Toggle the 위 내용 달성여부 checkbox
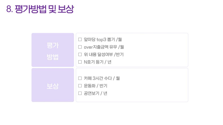 [80, 54]
